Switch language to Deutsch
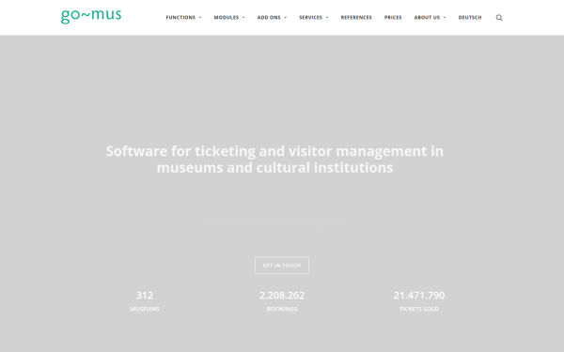The image size is (564, 352). tap(470, 17)
